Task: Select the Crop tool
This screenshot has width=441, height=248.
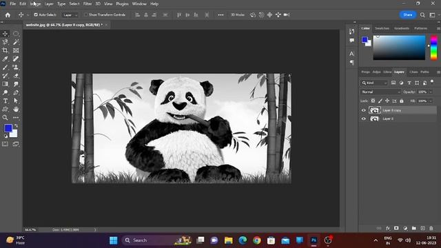Action: point(5,50)
